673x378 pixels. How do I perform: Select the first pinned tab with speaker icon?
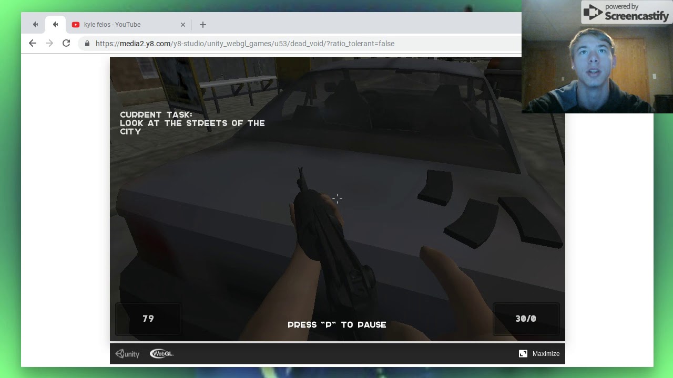click(x=35, y=25)
